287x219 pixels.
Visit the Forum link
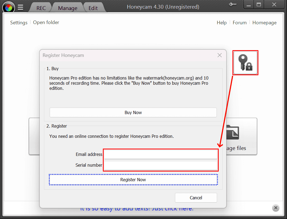tap(239, 23)
